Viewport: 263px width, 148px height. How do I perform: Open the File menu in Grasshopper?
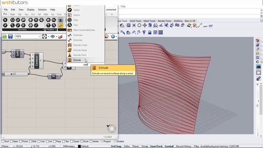pos(6,9)
